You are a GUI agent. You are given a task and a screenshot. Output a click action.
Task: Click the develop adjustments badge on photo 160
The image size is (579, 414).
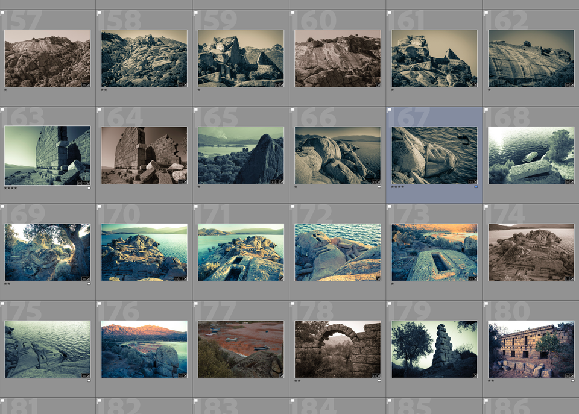point(378,84)
